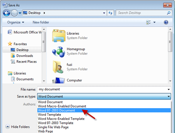This screenshot has height=133, width=175.
Task: Click the Save as type combo box
Action: 104,96
